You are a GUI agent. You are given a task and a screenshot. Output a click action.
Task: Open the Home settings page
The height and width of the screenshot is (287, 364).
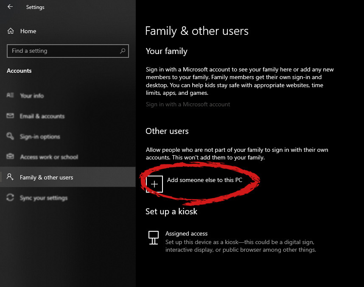[x=28, y=31]
